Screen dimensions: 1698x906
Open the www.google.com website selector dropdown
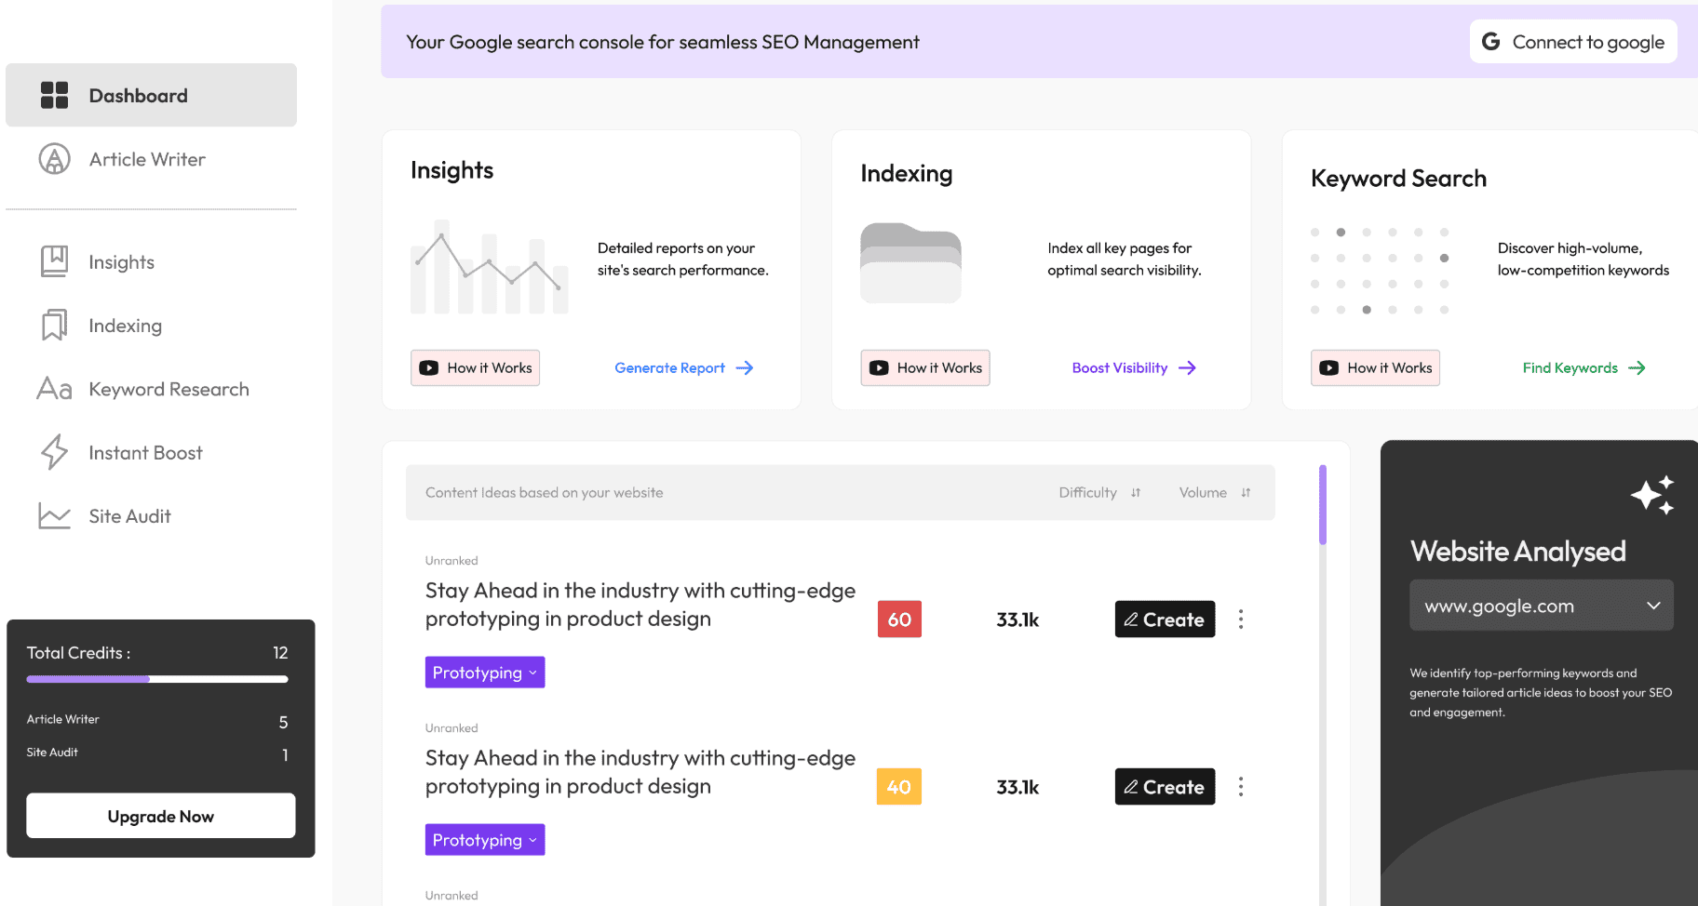tap(1542, 606)
